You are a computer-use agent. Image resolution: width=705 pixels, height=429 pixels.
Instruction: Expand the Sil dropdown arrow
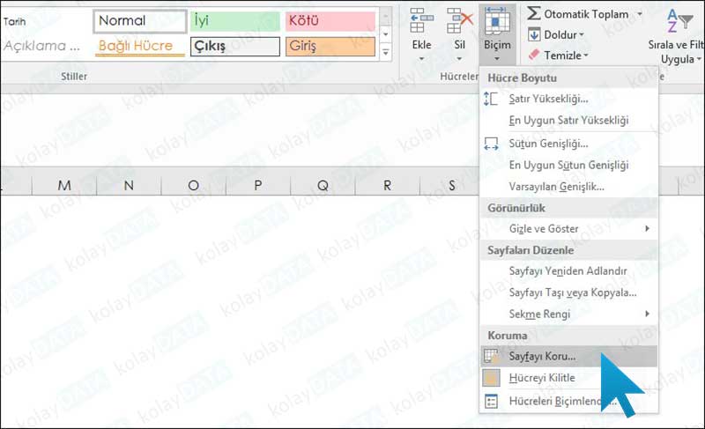[459, 59]
